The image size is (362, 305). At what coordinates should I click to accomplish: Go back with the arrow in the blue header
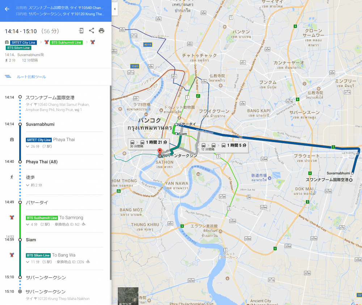(7, 9)
